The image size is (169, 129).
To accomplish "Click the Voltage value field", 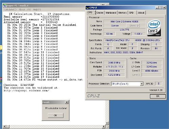I will click(x=138, y=34).
